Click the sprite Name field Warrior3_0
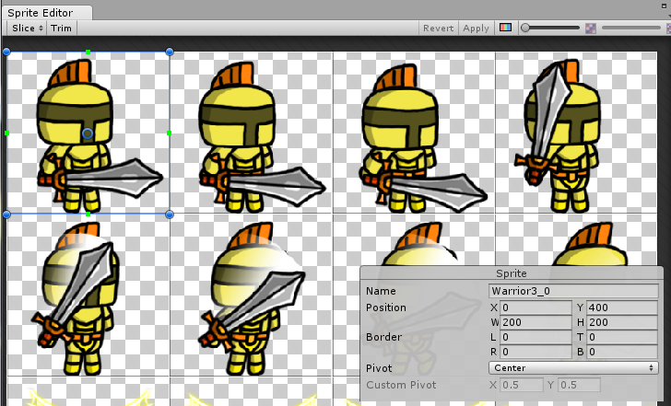The width and height of the screenshot is (671, 406). point(573,291)
